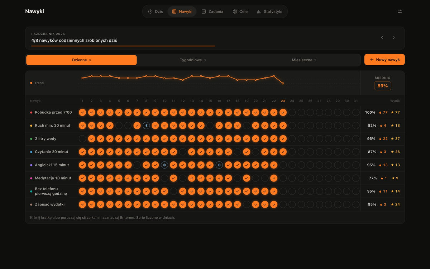The image size is (430, 269).
Task: Click the star best-streak icon for Czytanie 20 minut
Action: coord(392,152)
